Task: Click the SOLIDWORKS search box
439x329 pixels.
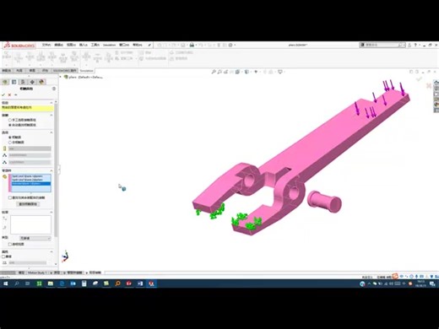Action: pos(382,45)
